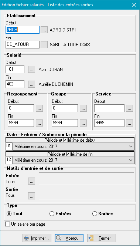Open Regroupement Début lookup button
This screenshot has height=246, width=140.
(39, 108)
